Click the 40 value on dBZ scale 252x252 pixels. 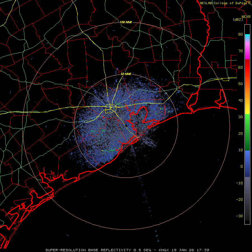[241, 101]
